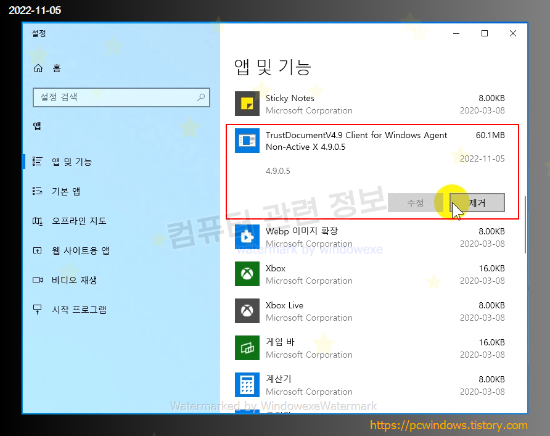This screenshot has width=550, height=436.
Task: Click the 계산기 calculator app icon
Action: (x=247, y=385)
